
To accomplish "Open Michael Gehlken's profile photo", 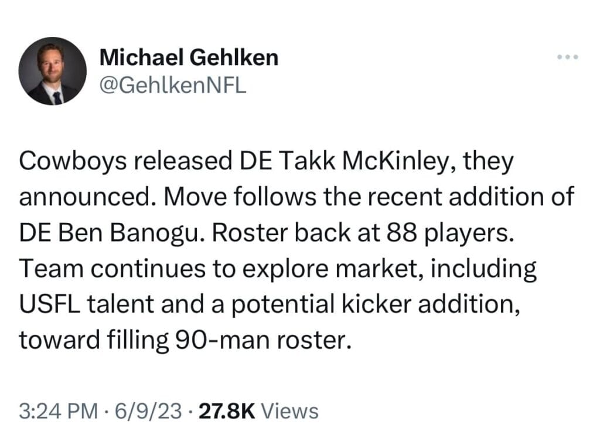I will pos(52,71).
